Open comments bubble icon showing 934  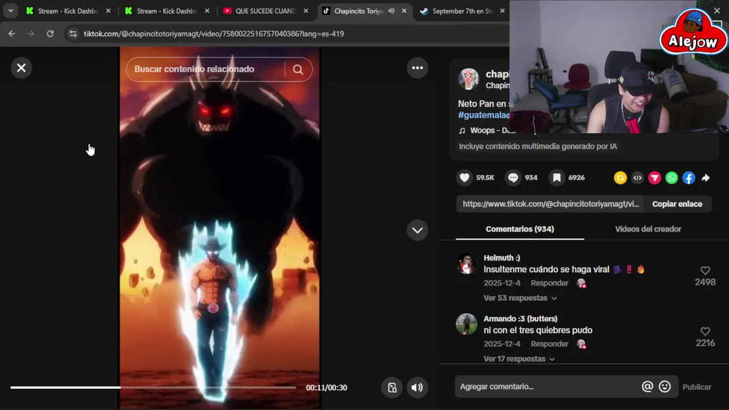point(513,178)
